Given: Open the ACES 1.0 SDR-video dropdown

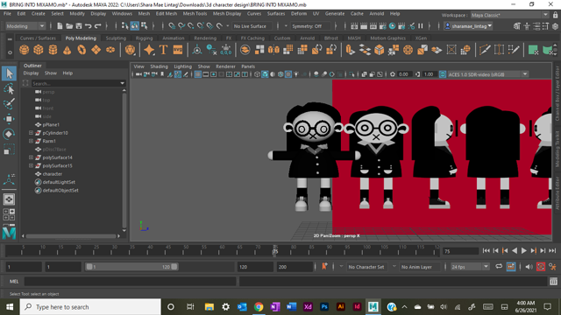Looking at the screenshot, I should [487, 74].
